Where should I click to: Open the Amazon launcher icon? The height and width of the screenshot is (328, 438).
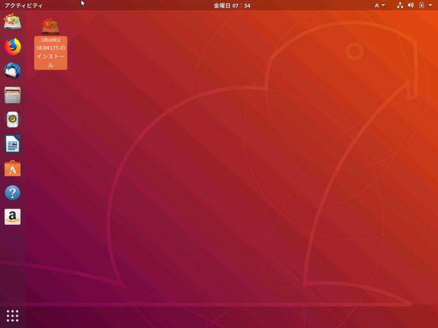(12, 217)
